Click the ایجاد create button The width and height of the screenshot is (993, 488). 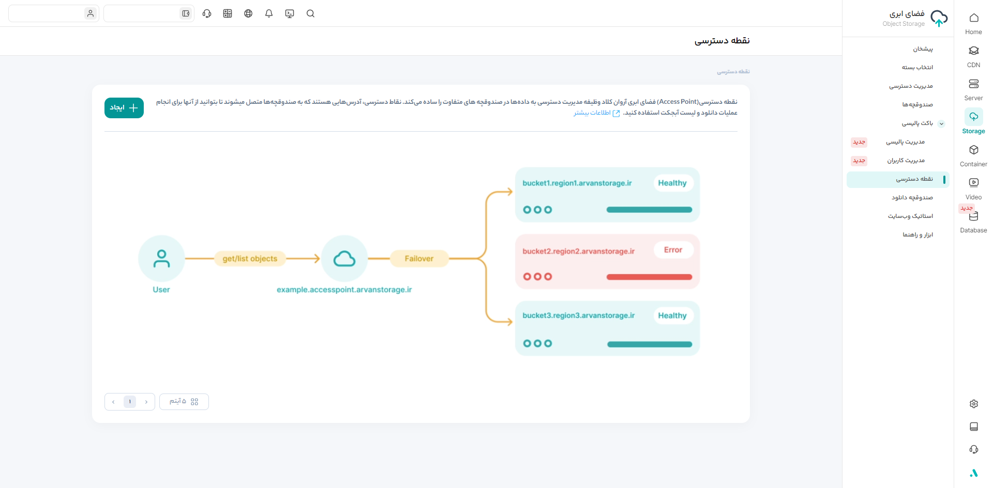point(124,108)
